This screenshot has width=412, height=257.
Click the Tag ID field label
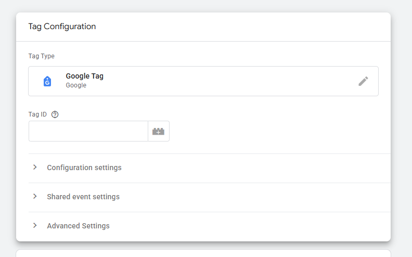(37, 114)
